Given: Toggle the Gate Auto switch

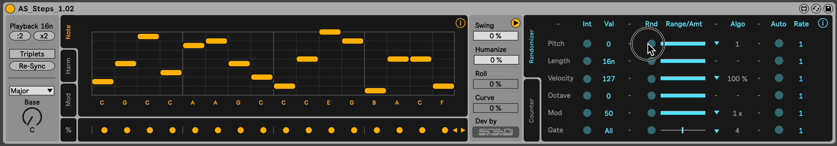Looking at the screenshot, I should [x=779, y=130].
